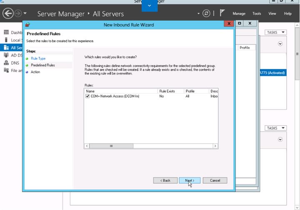Select the DNS icon in the sidebar

(x=6, y=63)
